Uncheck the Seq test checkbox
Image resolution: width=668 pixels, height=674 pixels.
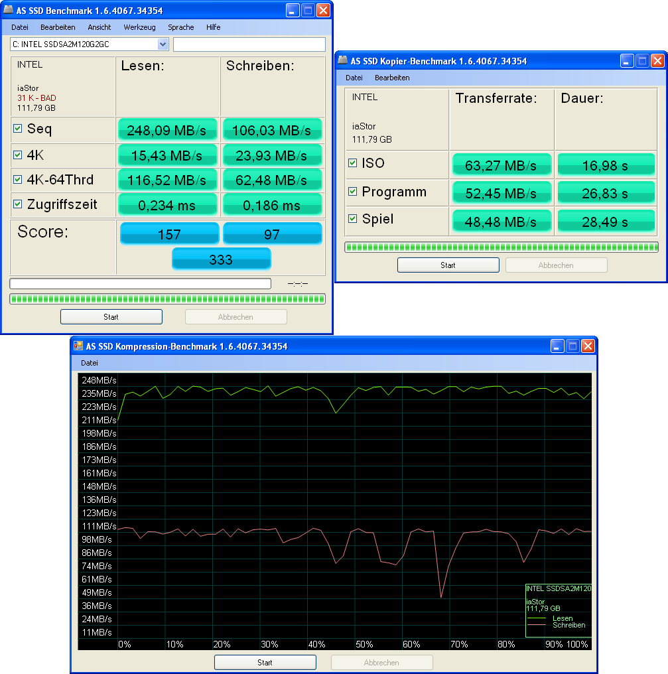pyautogui.click(x=18, y=129)
